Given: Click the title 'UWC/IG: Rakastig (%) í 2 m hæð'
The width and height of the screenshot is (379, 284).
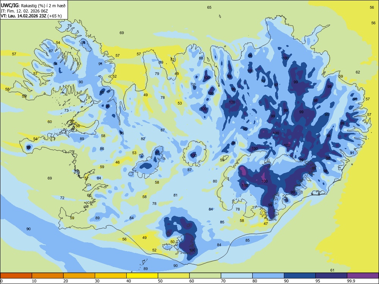Looking at the screenshot, I should 33,6.
